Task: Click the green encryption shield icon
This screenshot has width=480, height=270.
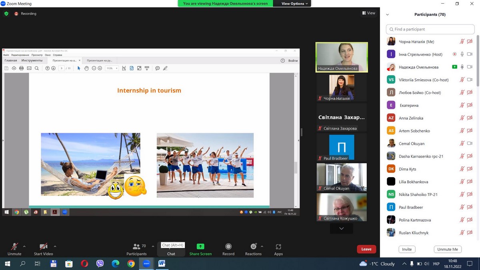Action: click(6, 14)
